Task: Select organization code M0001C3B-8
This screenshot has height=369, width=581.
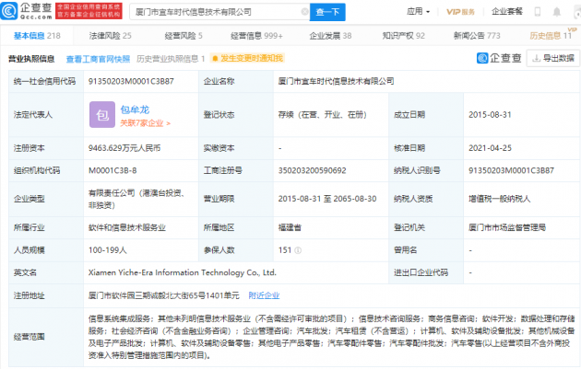Action: tap(113, 170)
